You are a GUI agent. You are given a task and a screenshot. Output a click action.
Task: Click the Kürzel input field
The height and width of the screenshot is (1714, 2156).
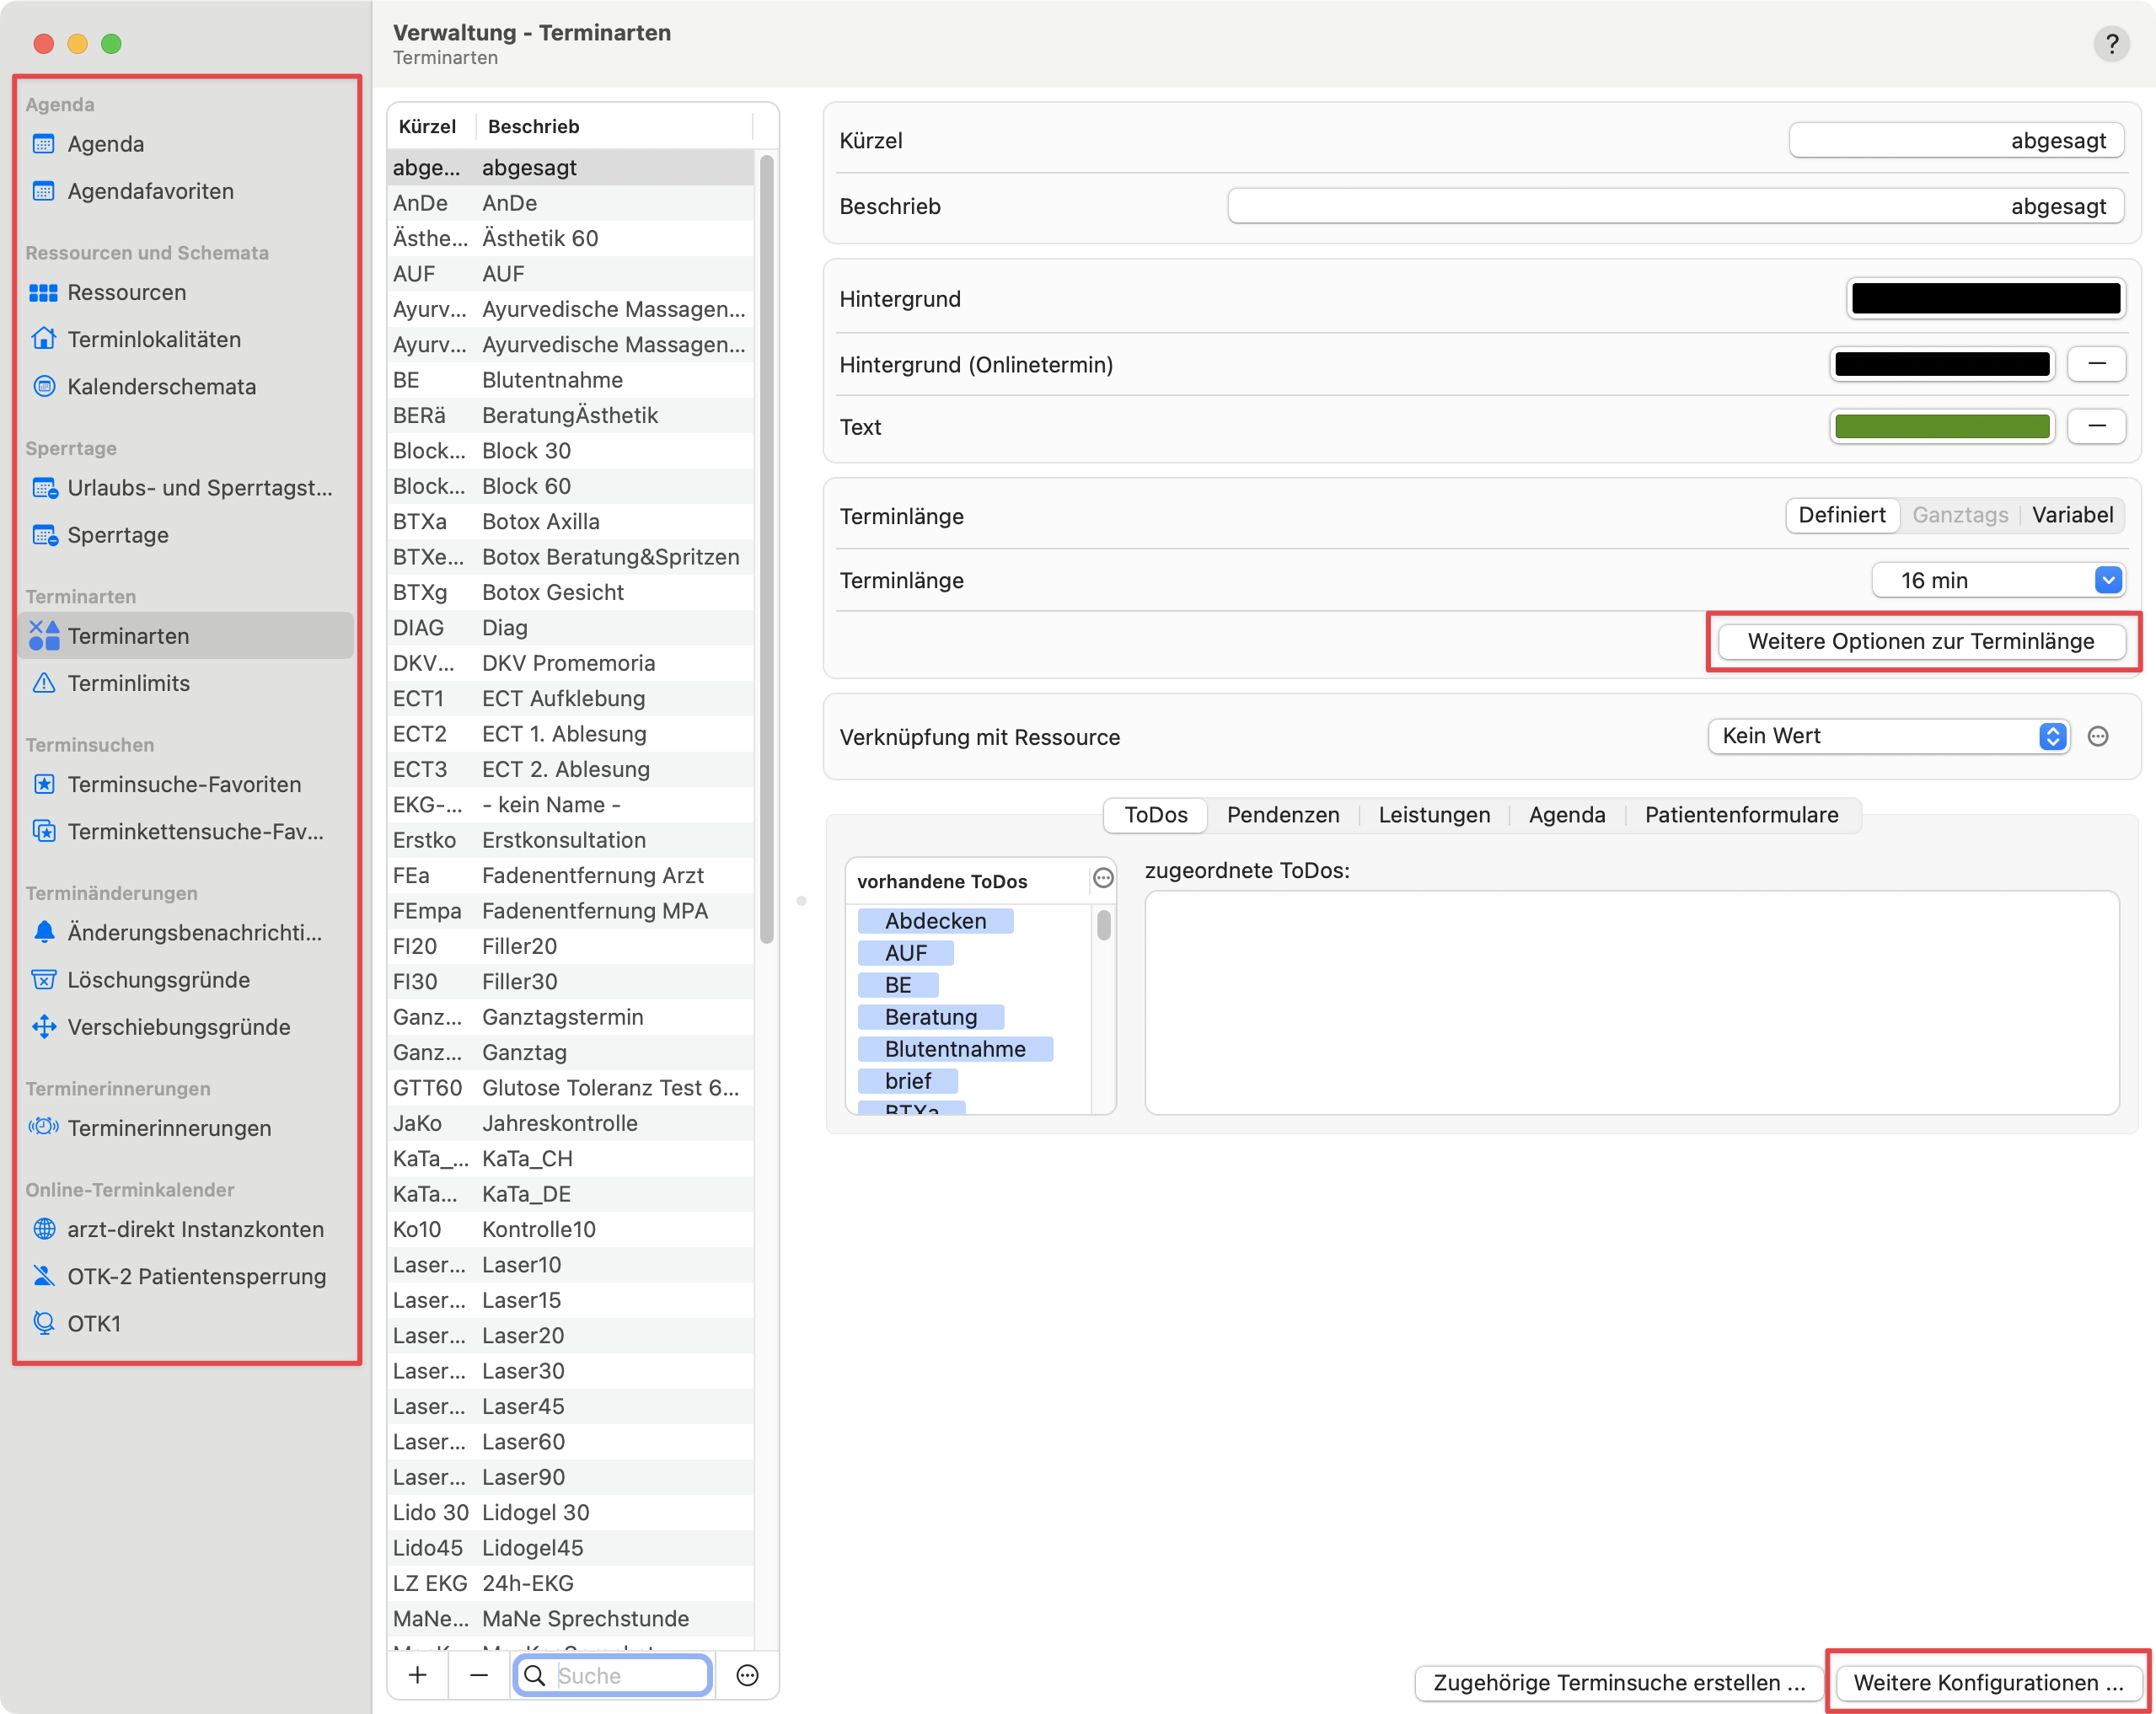[1957, 140]
